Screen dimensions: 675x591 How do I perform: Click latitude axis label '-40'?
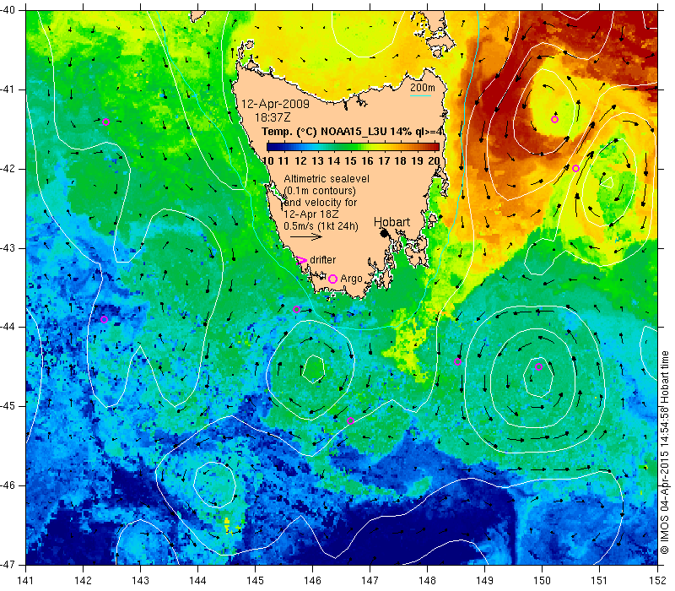tap(8, 10)
